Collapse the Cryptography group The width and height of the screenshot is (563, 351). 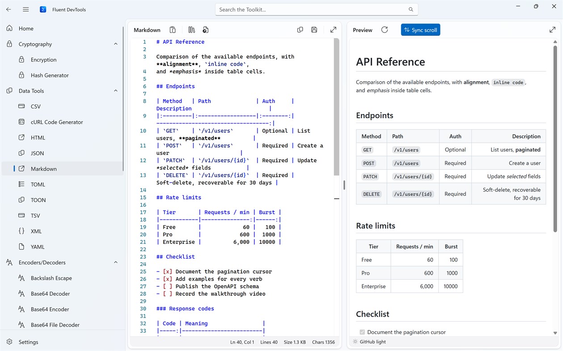[x=116, y=44]
